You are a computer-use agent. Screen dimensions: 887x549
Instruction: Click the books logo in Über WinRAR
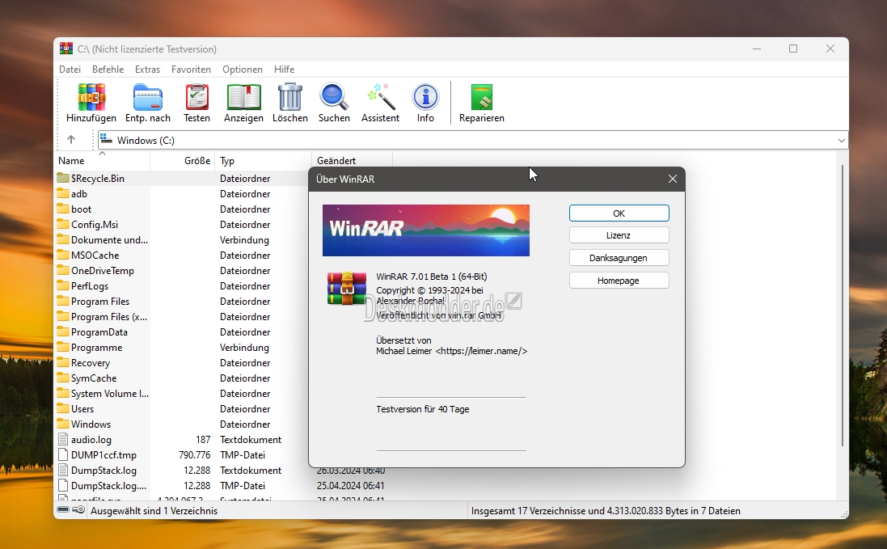(347, 289)
